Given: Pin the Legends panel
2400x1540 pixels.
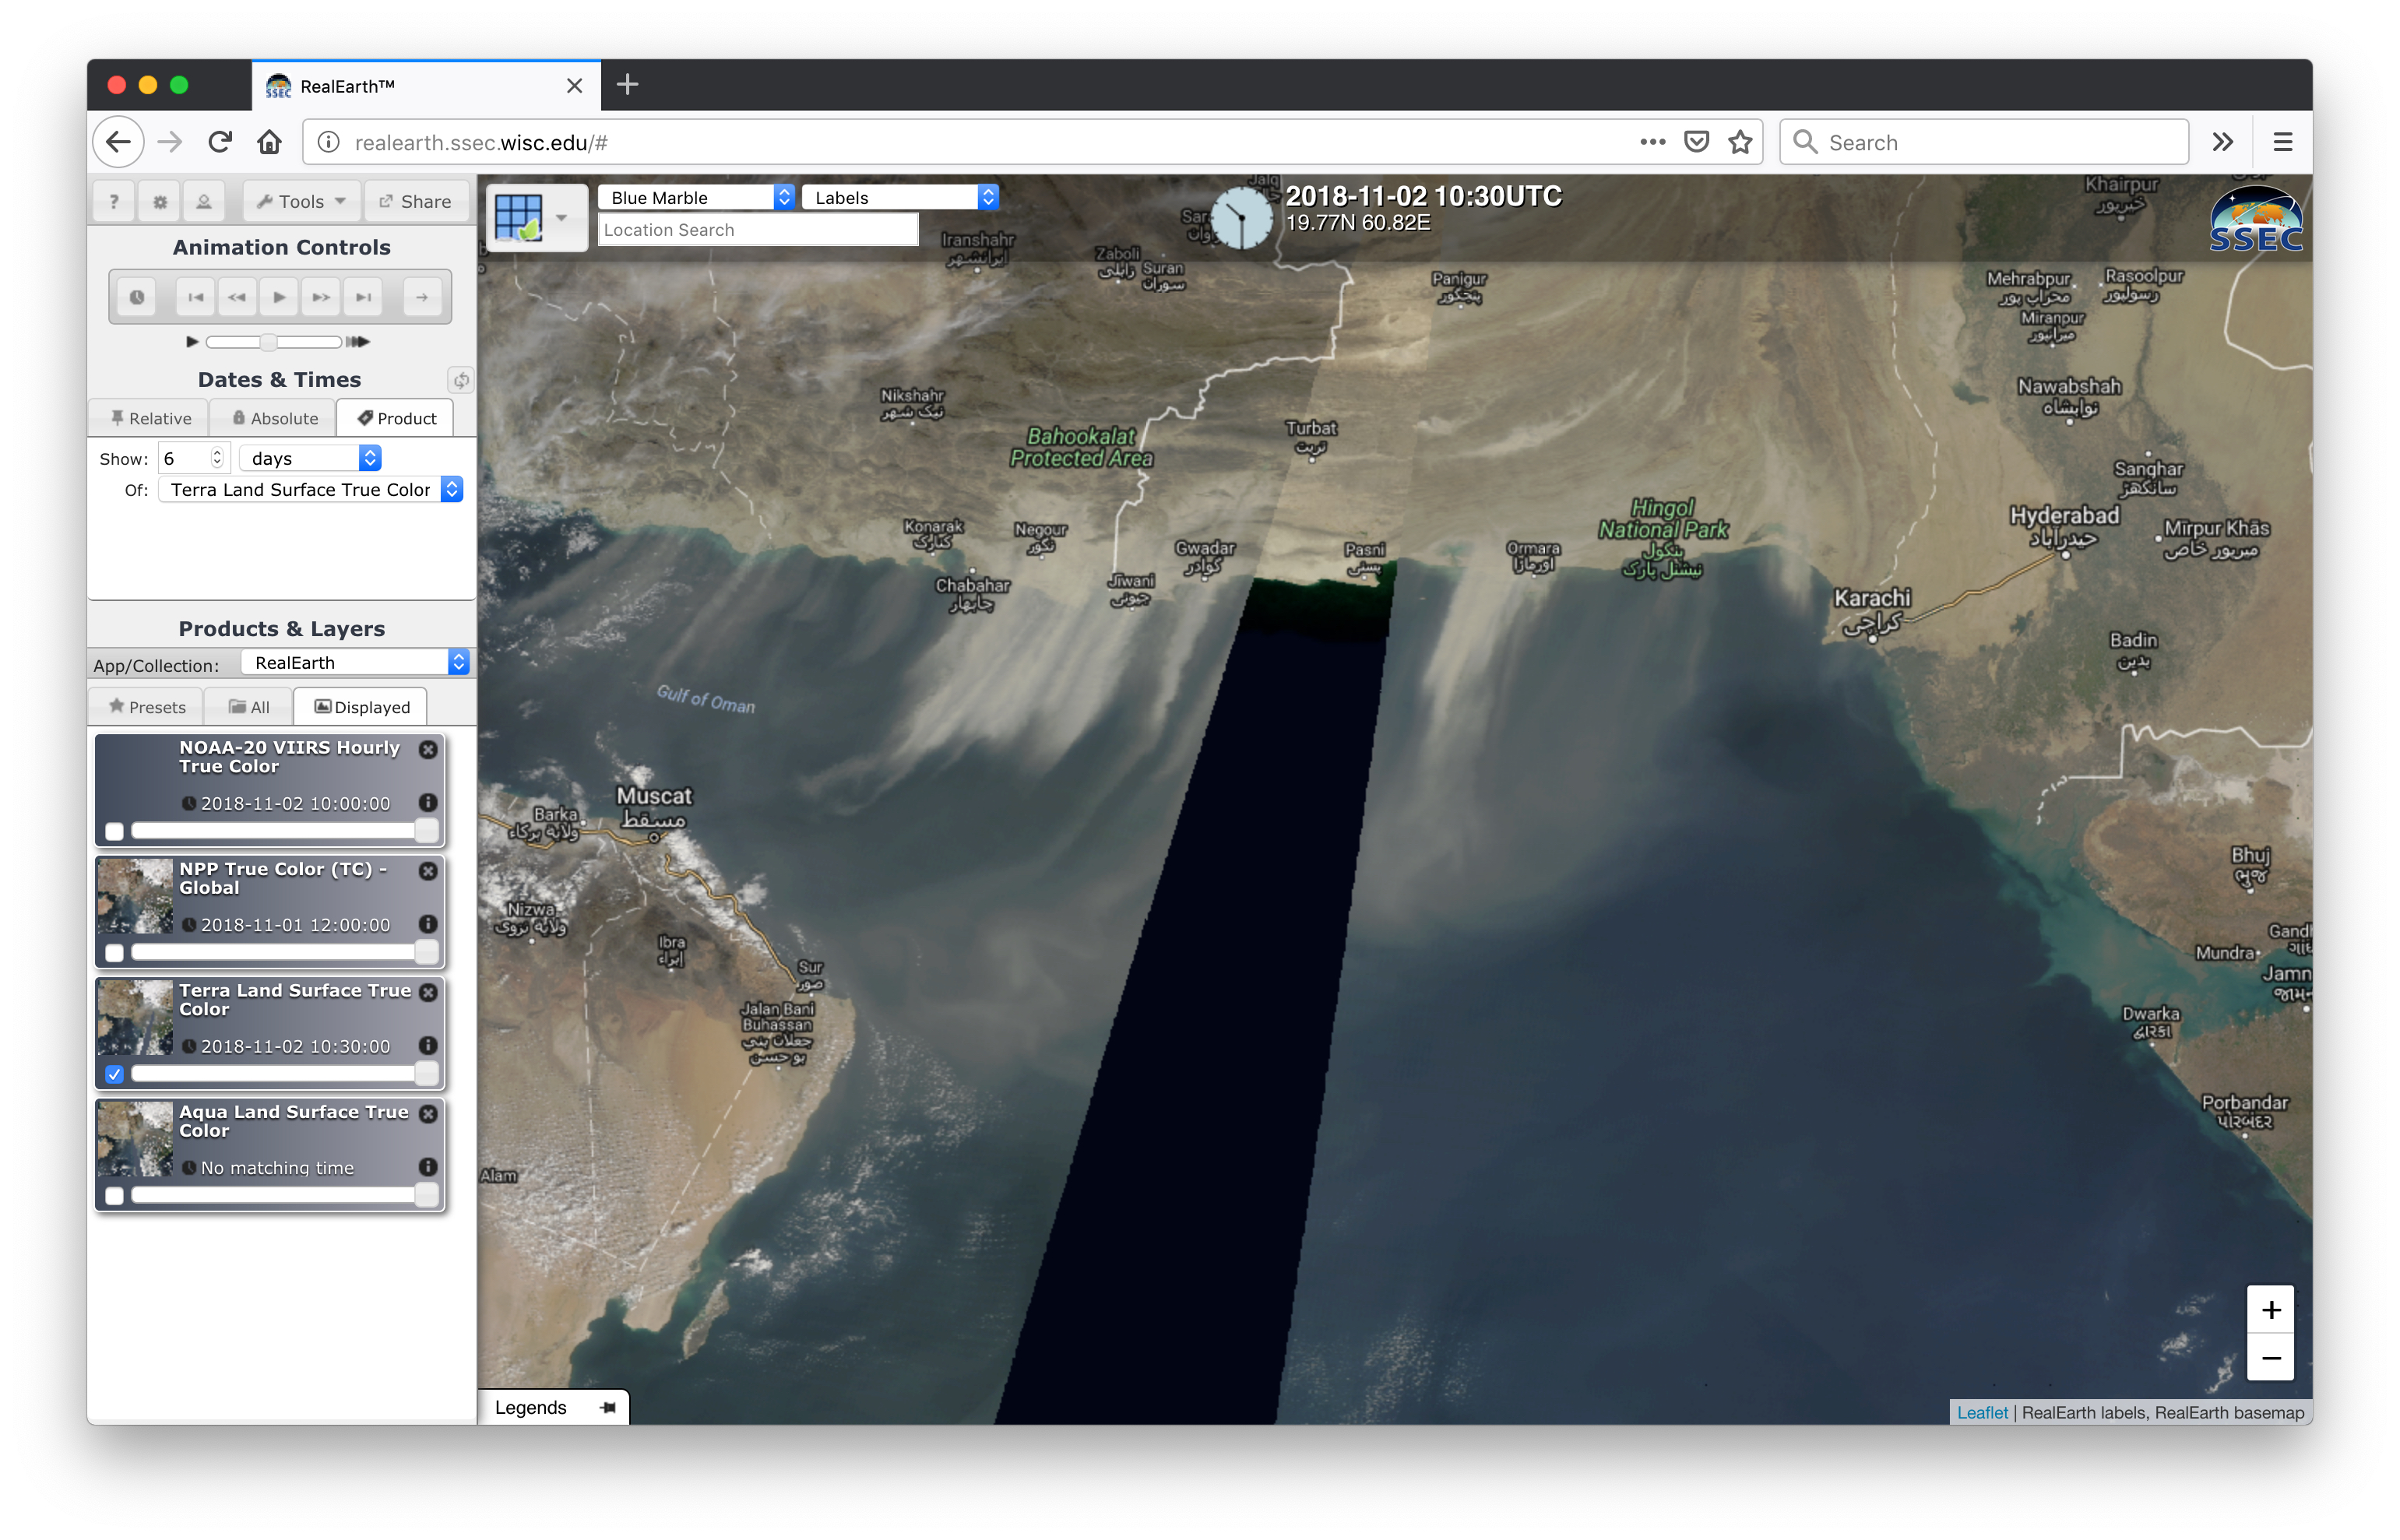Looking at the screenshot, I should pyautogui.click(x=608, y=1408).
